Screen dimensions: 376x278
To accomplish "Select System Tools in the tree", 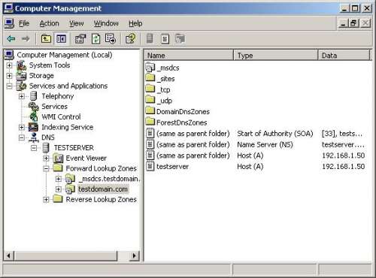I will coord(50,65).
